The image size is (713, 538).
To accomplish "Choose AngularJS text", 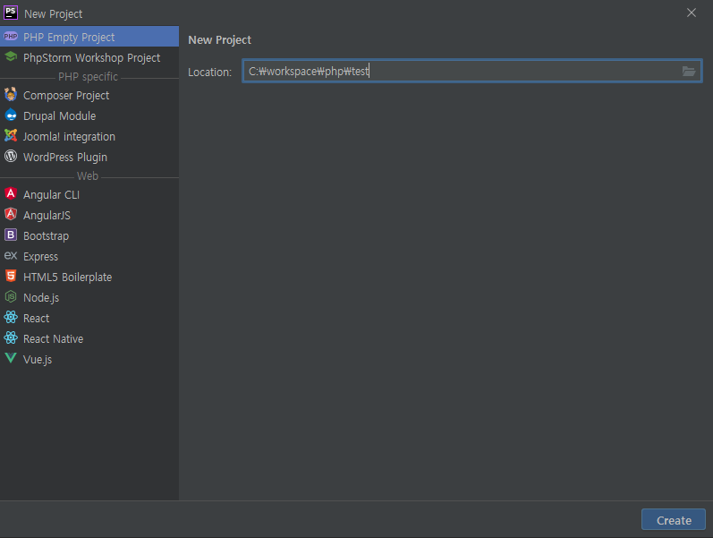I will 47,216.
